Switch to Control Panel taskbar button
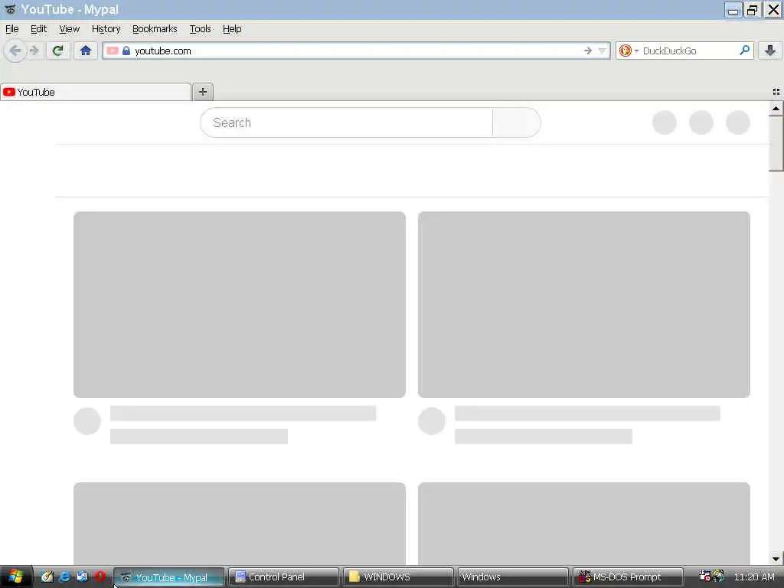784x588 pixels. (283, 577)
